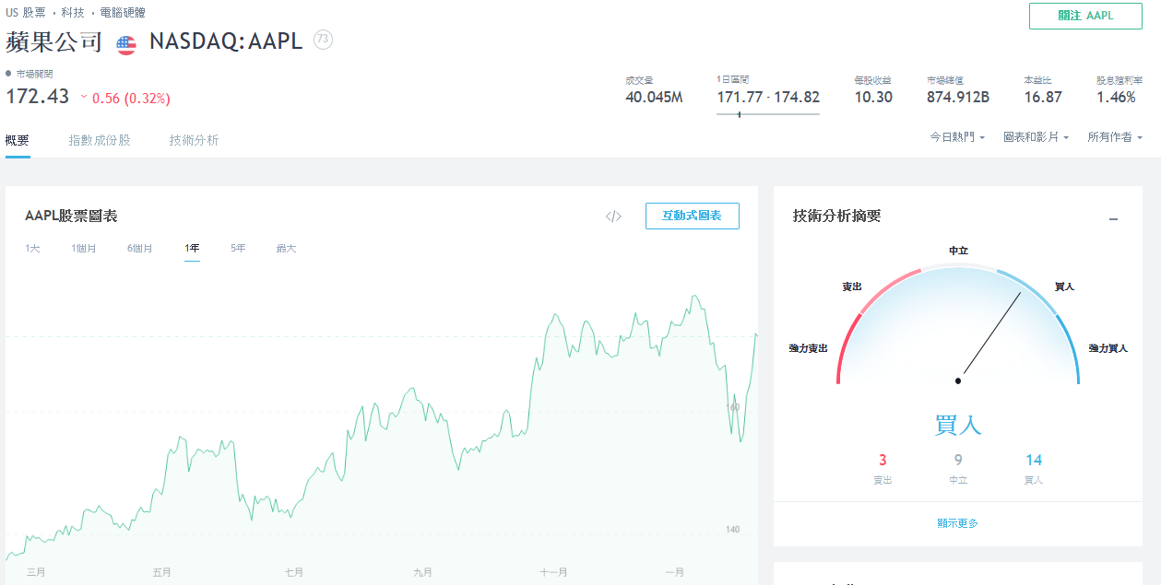Viewport: 1161px width, 585px height.
Task: Click the 顯示更多 link
Action: (957, 523)
